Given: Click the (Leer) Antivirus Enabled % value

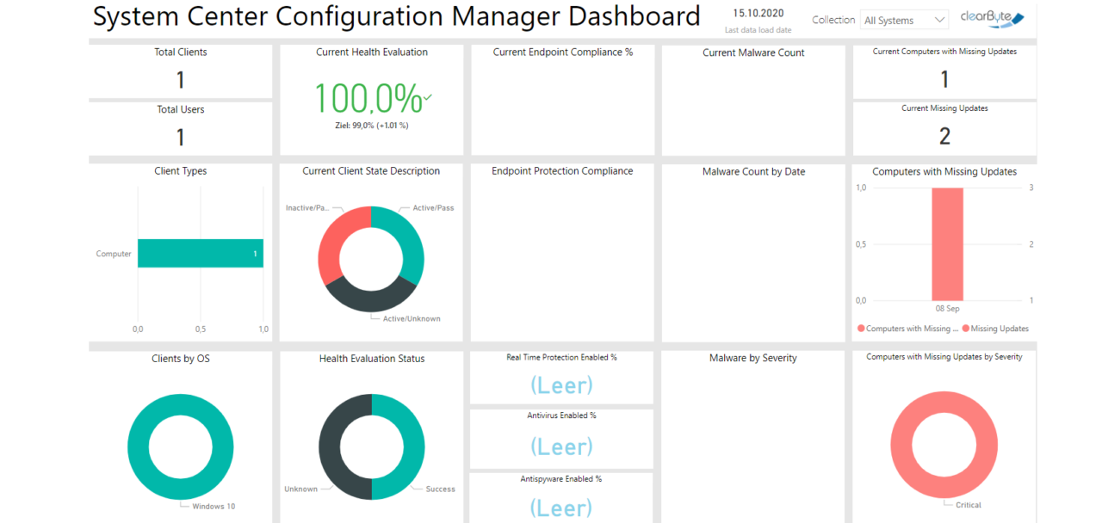Looking at the screenshot, I should (561, 446).
